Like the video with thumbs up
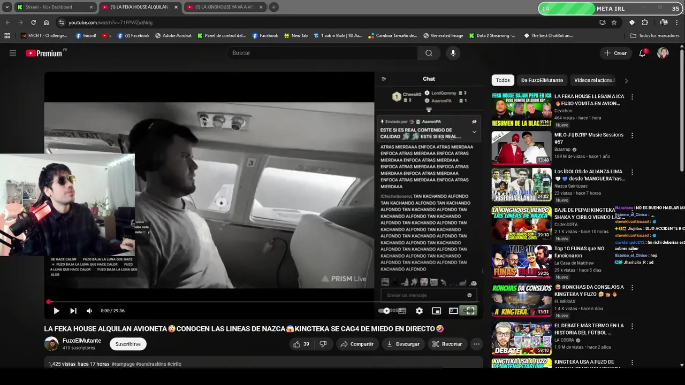Screen dimensions: 685x385 301,344
